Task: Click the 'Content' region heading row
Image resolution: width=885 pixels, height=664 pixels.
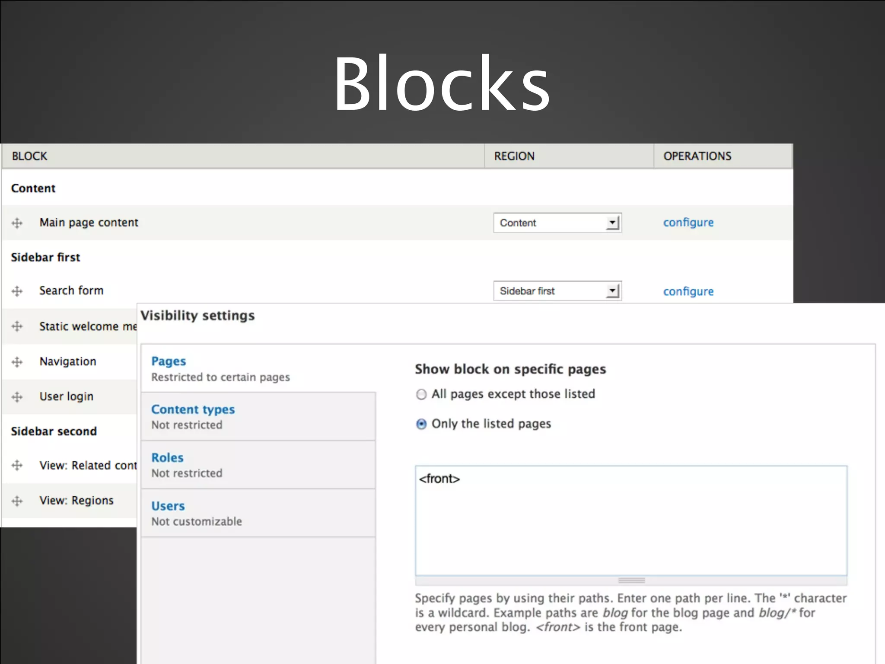Action: pos(397,188)
